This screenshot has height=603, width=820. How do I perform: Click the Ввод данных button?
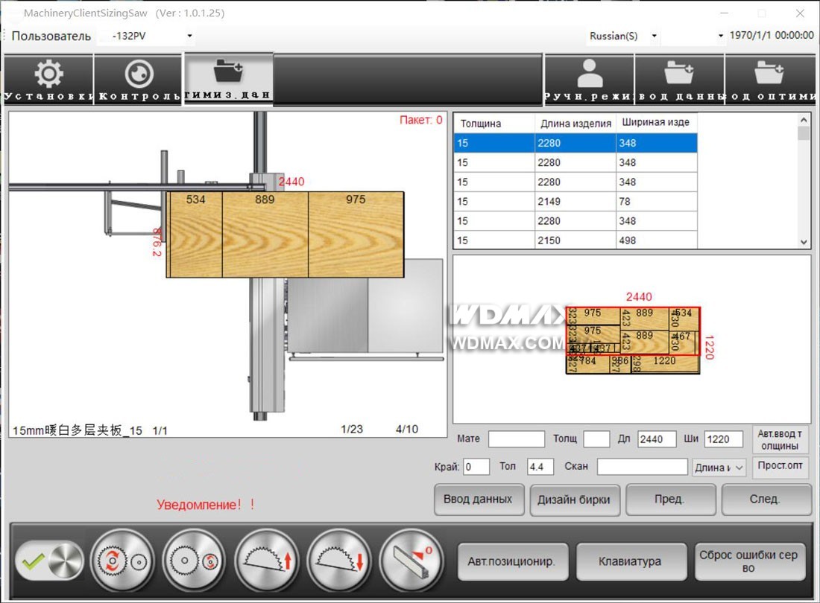coord(479,500)
